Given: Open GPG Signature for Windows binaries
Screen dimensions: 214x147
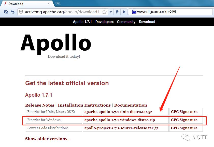Looking at the screenshot, I should [x=184, y=120].
